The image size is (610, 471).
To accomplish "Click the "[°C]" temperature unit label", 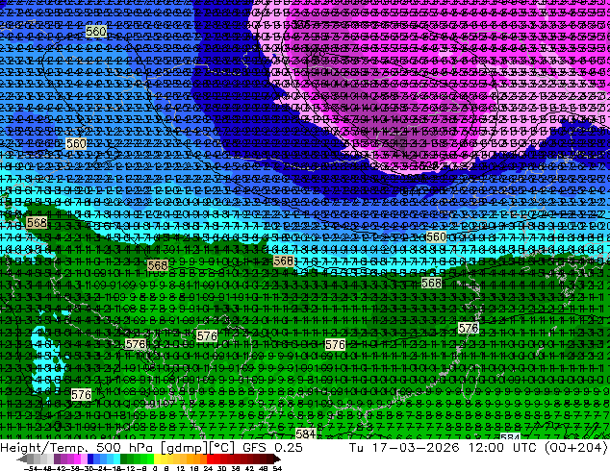I will click(x=222, y=448).
